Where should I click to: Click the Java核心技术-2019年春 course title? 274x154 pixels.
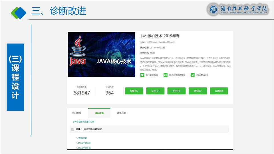click(x=160, y=36)
